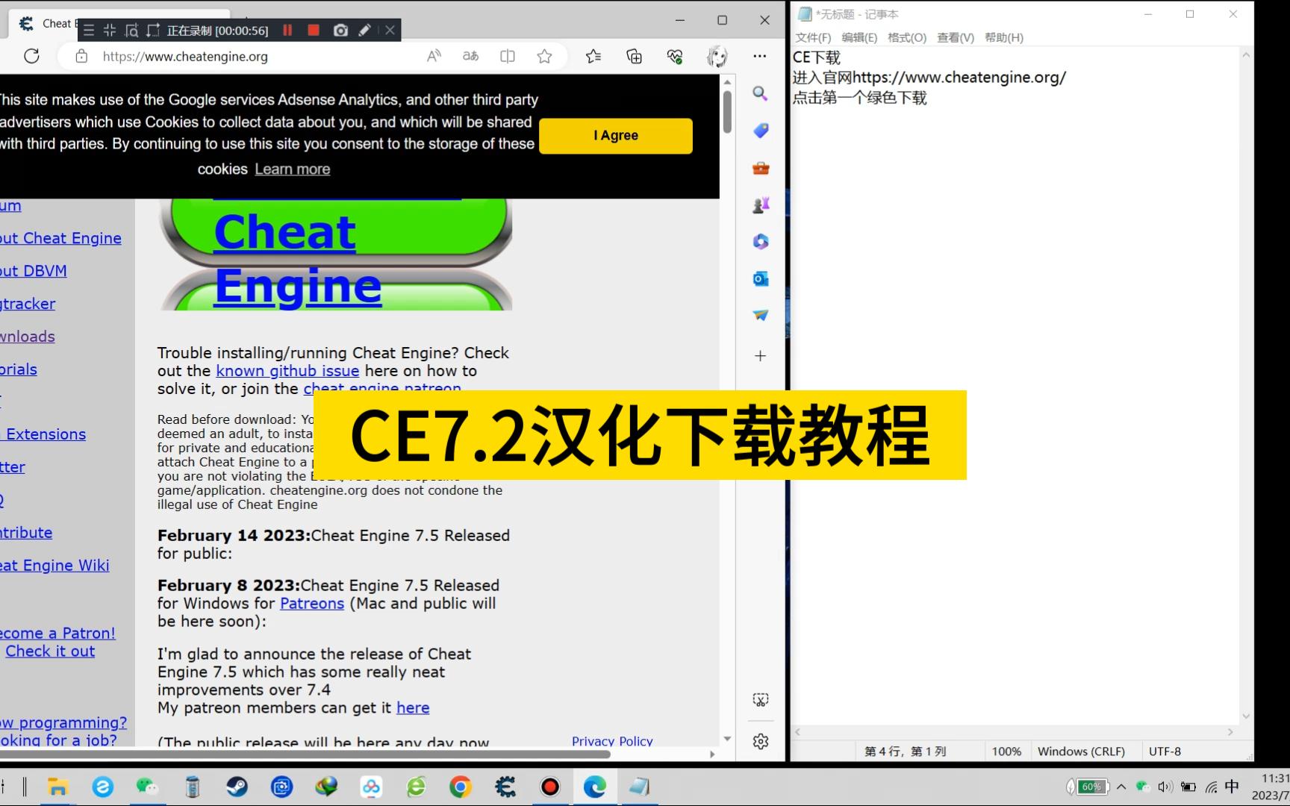This screenshot has height=806, width=1290.
Task: Open the known github issue link
Action: 287,371
